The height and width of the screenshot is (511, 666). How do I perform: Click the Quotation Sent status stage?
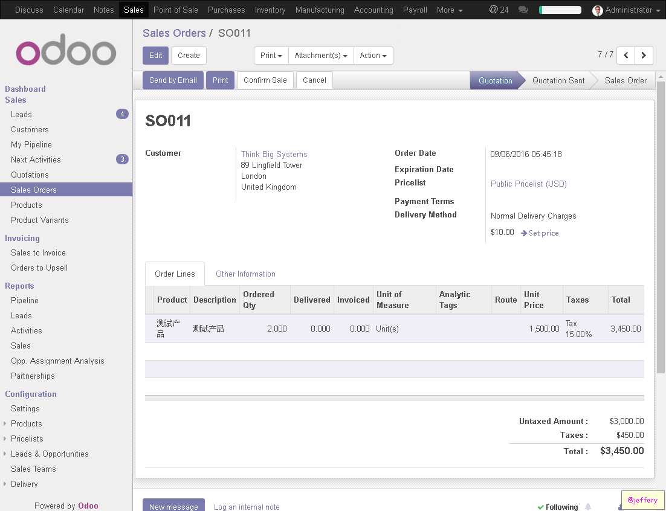click(558, 81)
